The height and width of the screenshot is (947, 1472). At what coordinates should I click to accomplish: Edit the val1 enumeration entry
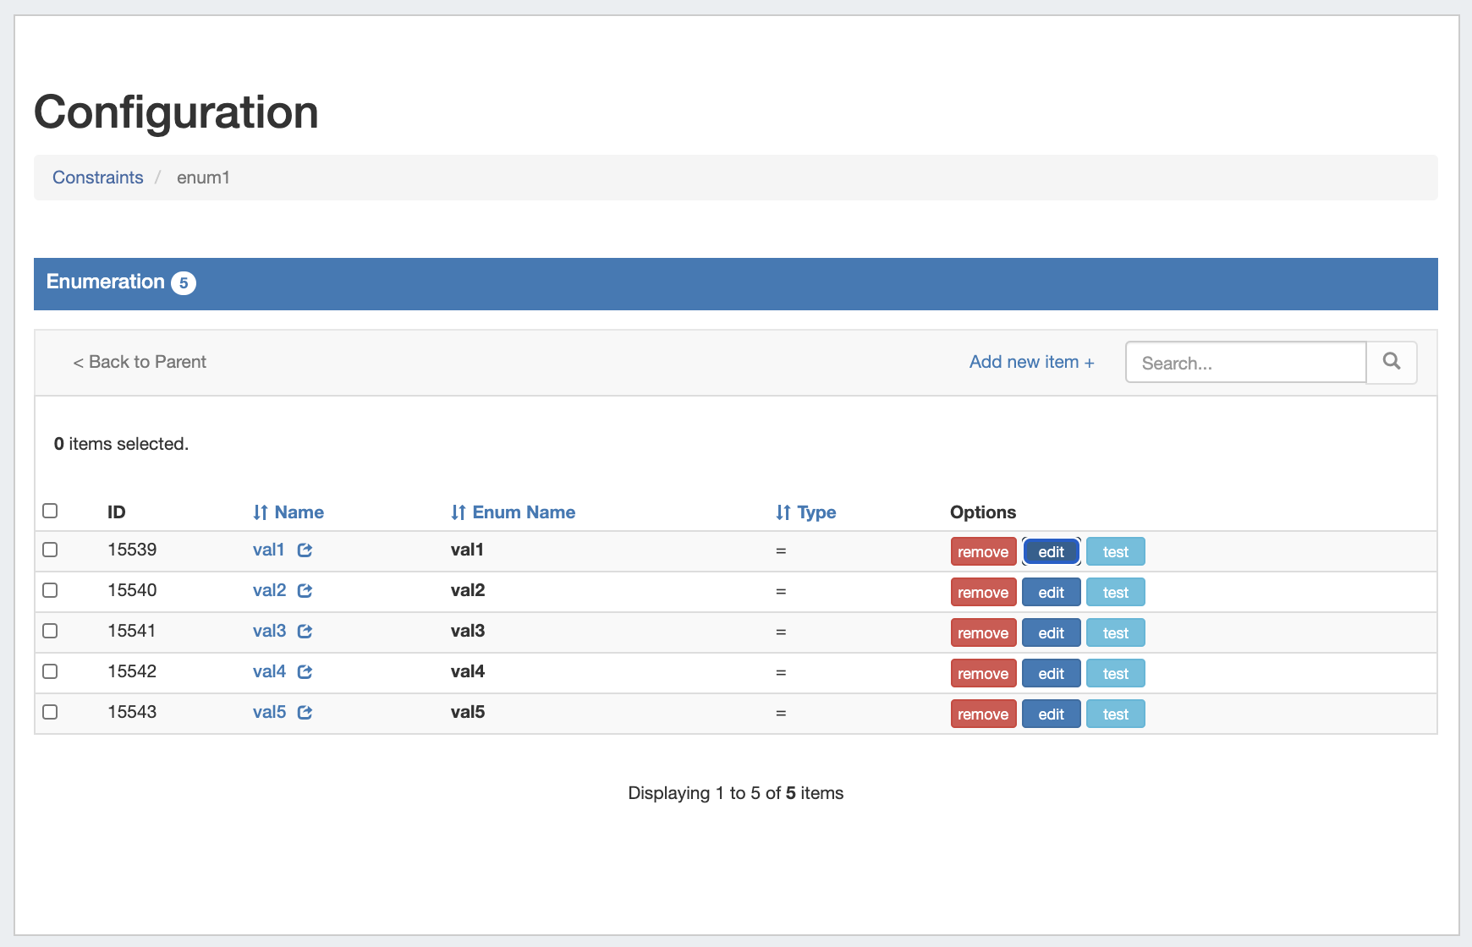(1051, 552)
